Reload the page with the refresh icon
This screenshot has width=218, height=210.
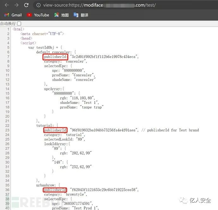pyautogui.click(x=26, y=5)
